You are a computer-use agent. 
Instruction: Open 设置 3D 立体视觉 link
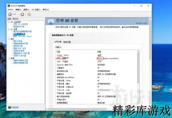(21, 24)
